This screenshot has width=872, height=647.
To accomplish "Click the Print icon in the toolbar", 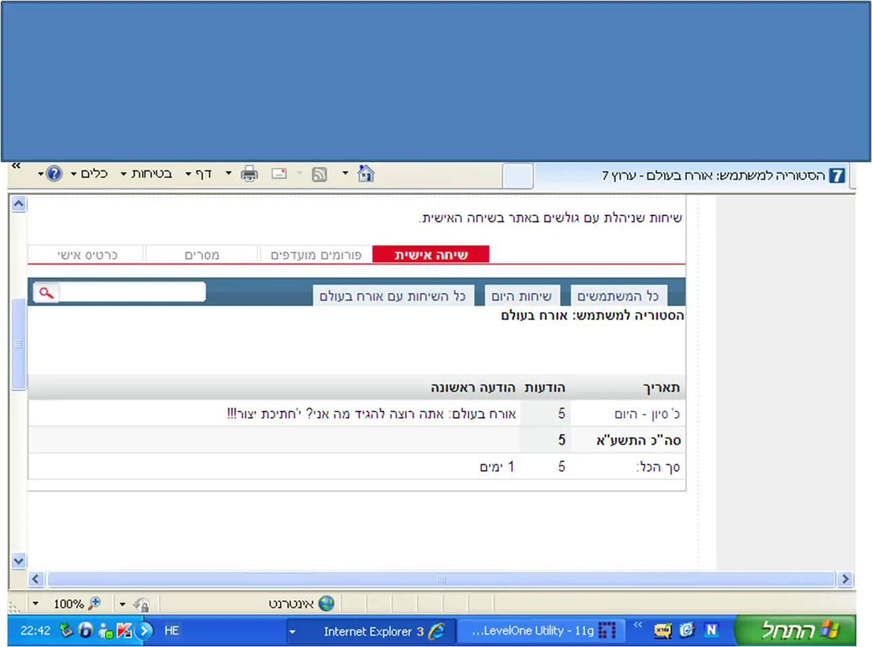I will tap(250, 174).
